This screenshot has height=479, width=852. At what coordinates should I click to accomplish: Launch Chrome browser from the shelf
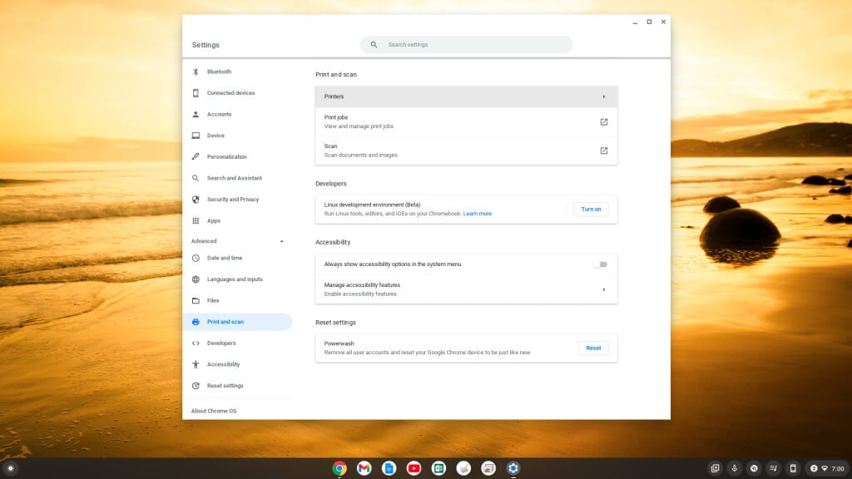339,468
